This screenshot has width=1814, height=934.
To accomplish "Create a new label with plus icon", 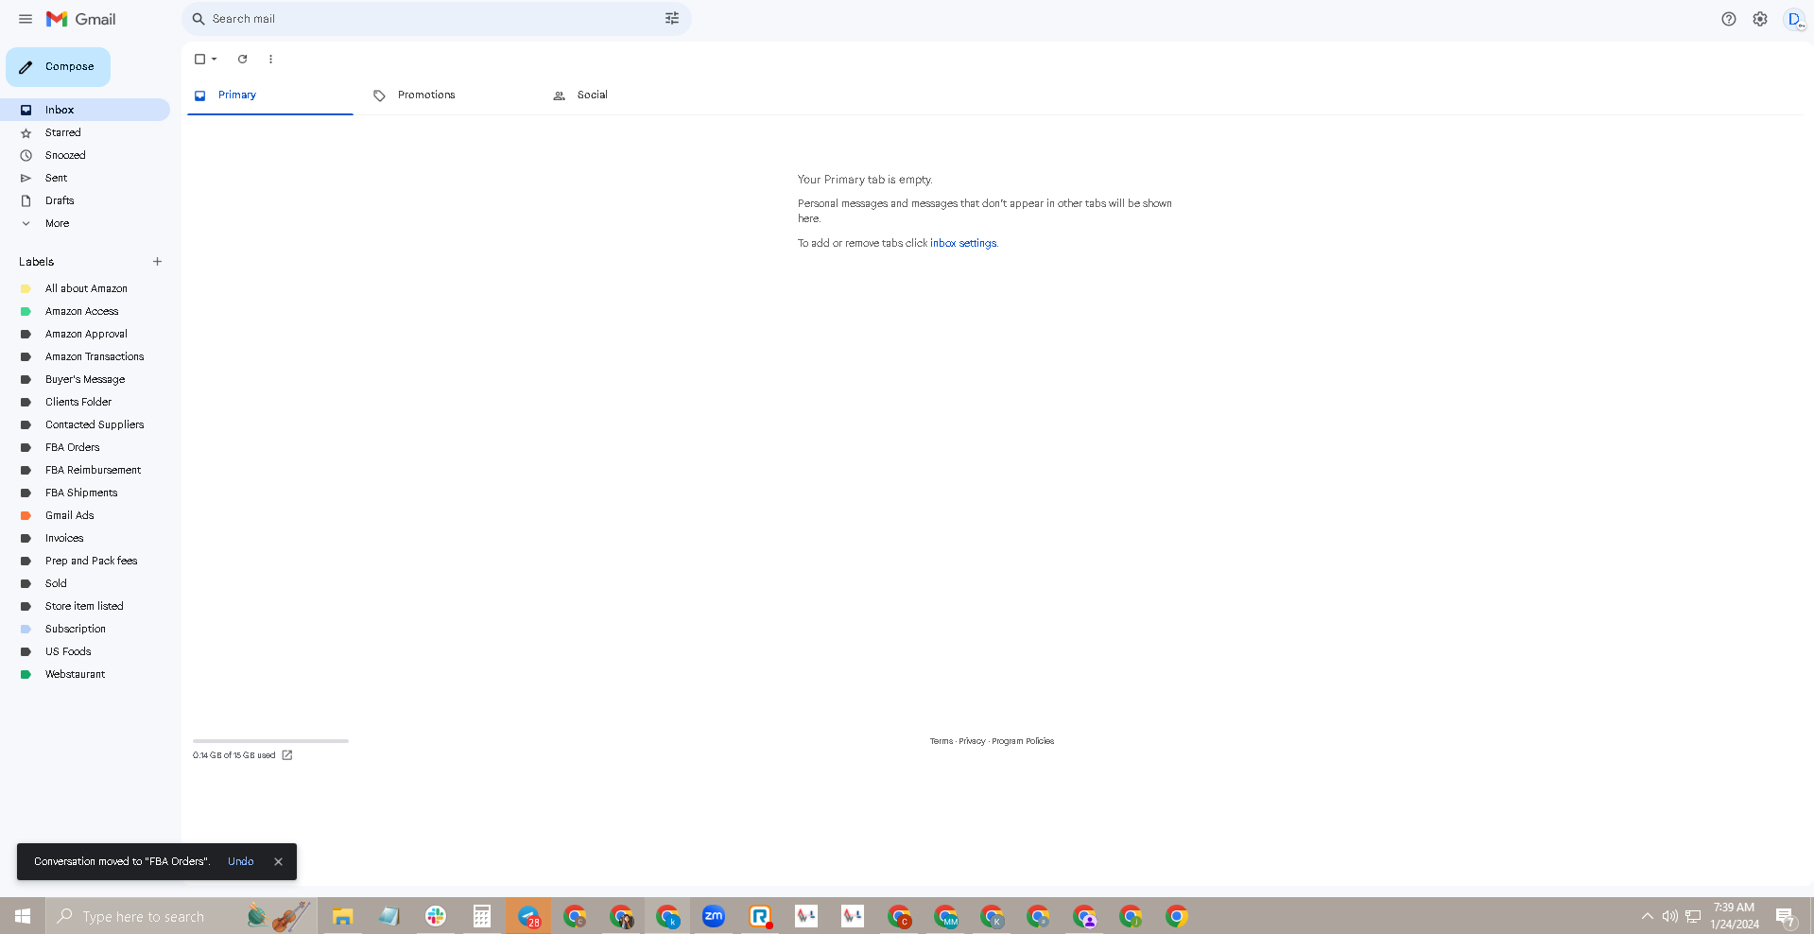I will pyautogui.click(x=158, y=262).
